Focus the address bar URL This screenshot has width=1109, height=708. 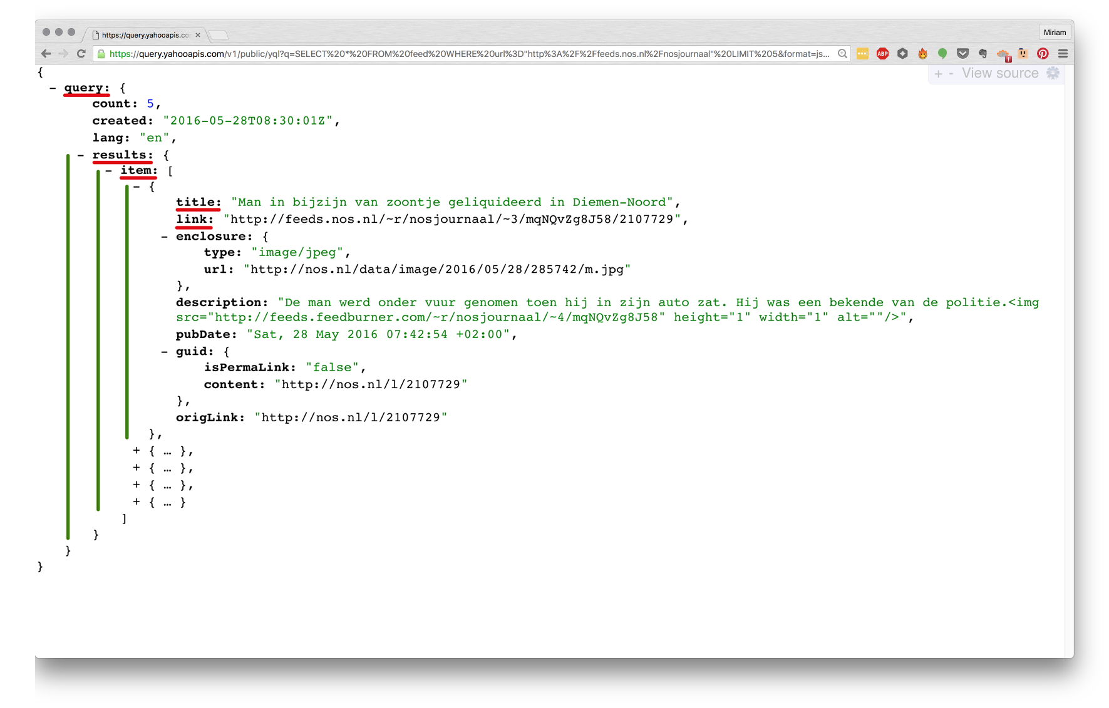470,54
